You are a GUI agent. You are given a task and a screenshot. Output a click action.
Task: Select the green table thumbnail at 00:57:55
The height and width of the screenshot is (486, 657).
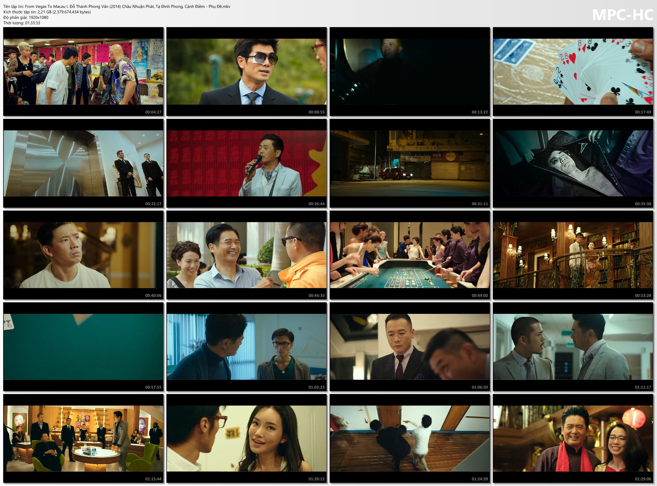point(83,347)
